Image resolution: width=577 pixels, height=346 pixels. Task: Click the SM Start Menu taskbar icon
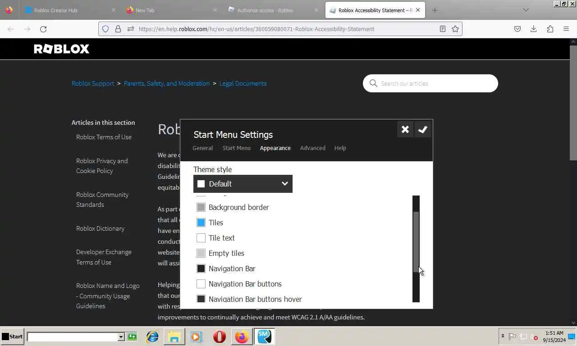[264, 337]
